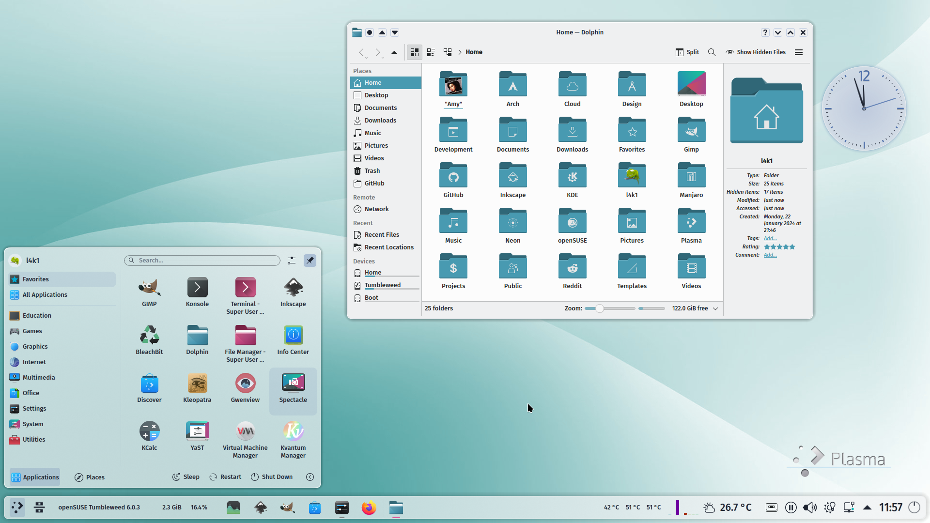Expand hidden system tray icons arrow
The height and width of the screenshot is (523, 930).
(868, 508)
